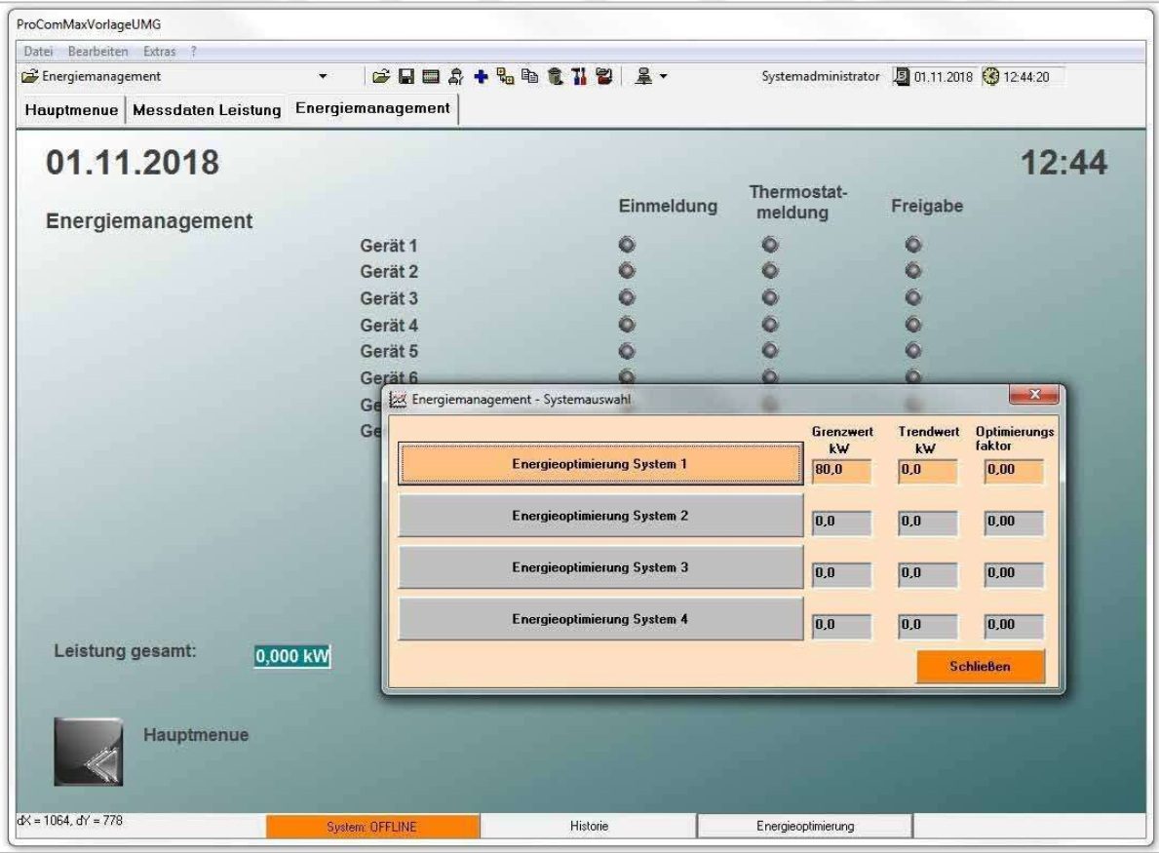Expand the Energiemanagement view dropdown
This screenshot has height=853, width=1159.
(x=325, y=77)
